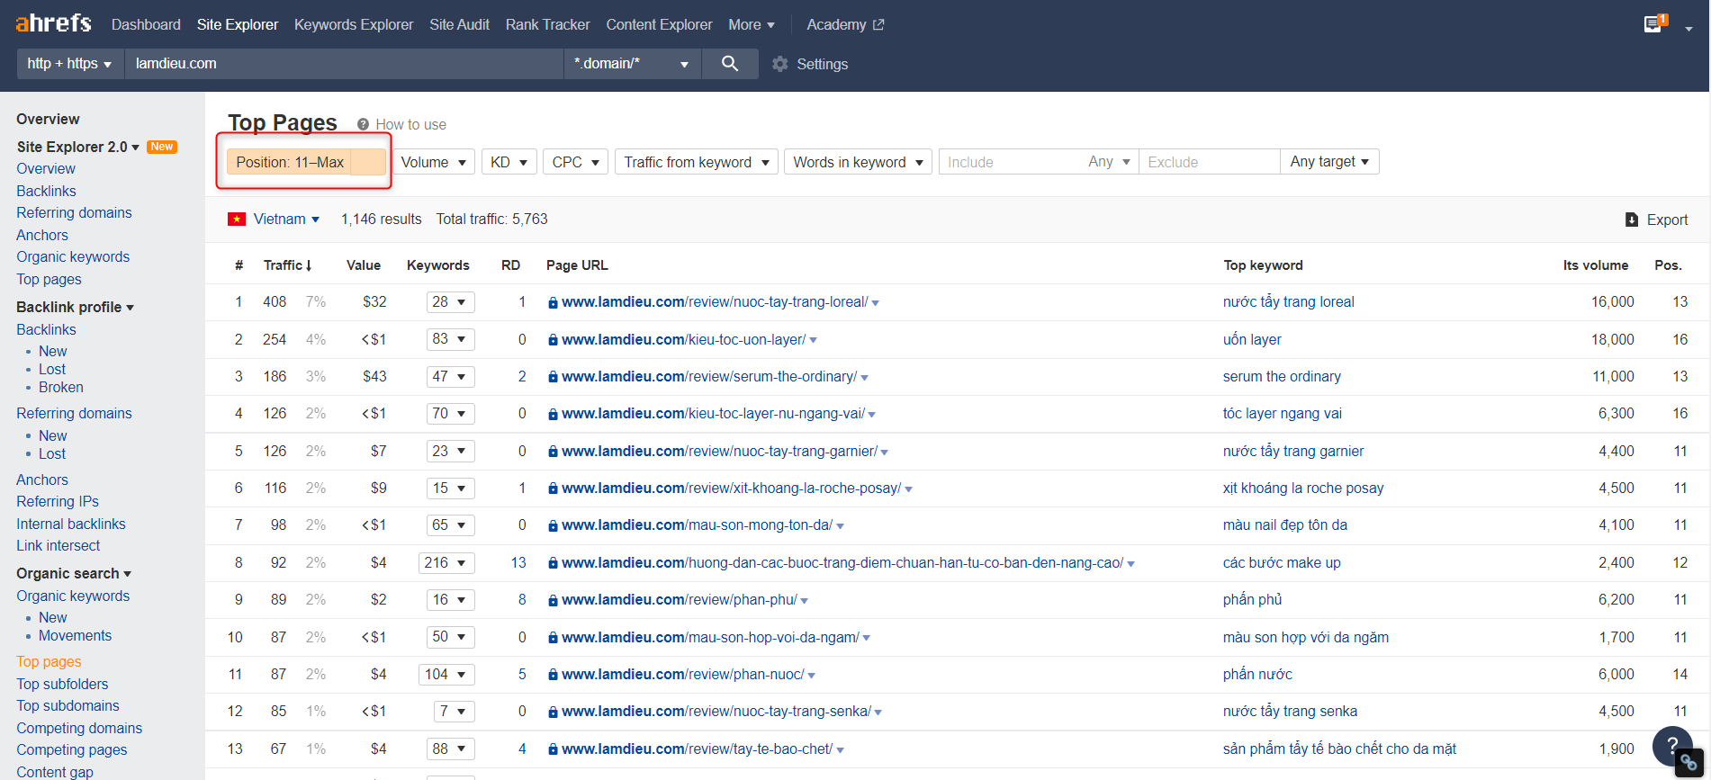The image size is (1711, 780).
Task: Click the Exclude keyword field
Action: [1209, 162]
